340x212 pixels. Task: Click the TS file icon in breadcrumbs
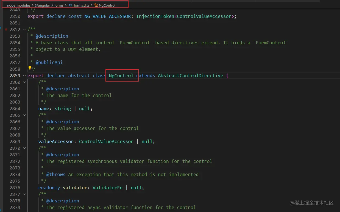71,5
